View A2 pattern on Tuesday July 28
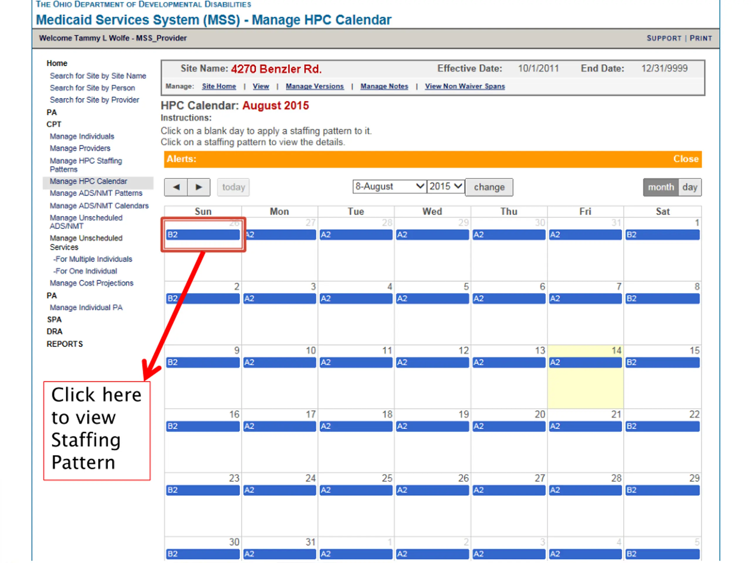 point(356,235)
